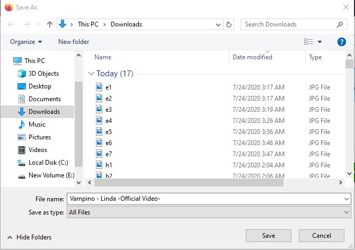This screenshot has width=355, height=250.
Task: Open the Organize menu
Action: [x=26, y=42]
